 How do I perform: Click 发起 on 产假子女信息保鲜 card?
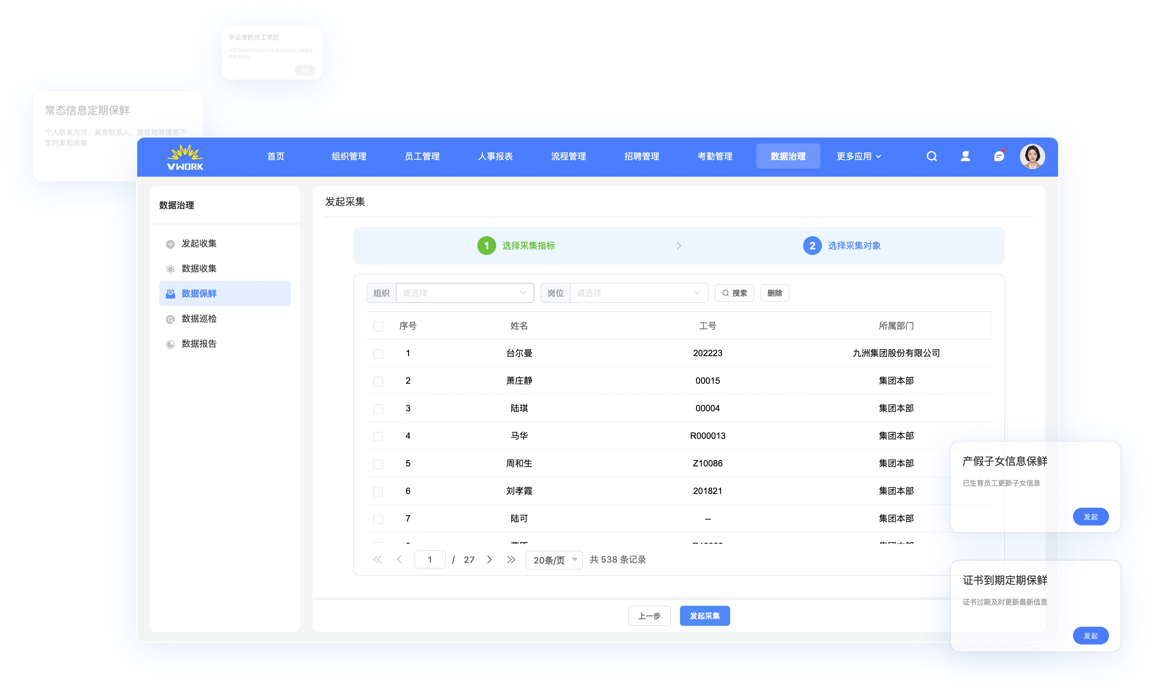1091,517
